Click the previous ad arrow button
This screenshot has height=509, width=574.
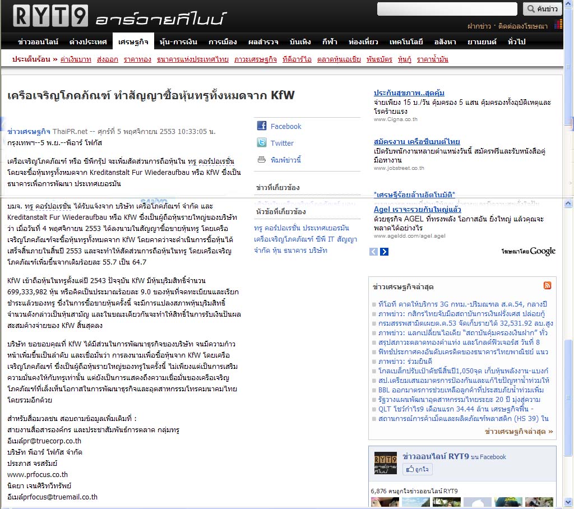coord(373,252)
